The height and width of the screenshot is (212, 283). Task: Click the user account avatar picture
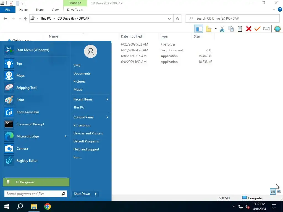tap(91, 51)
